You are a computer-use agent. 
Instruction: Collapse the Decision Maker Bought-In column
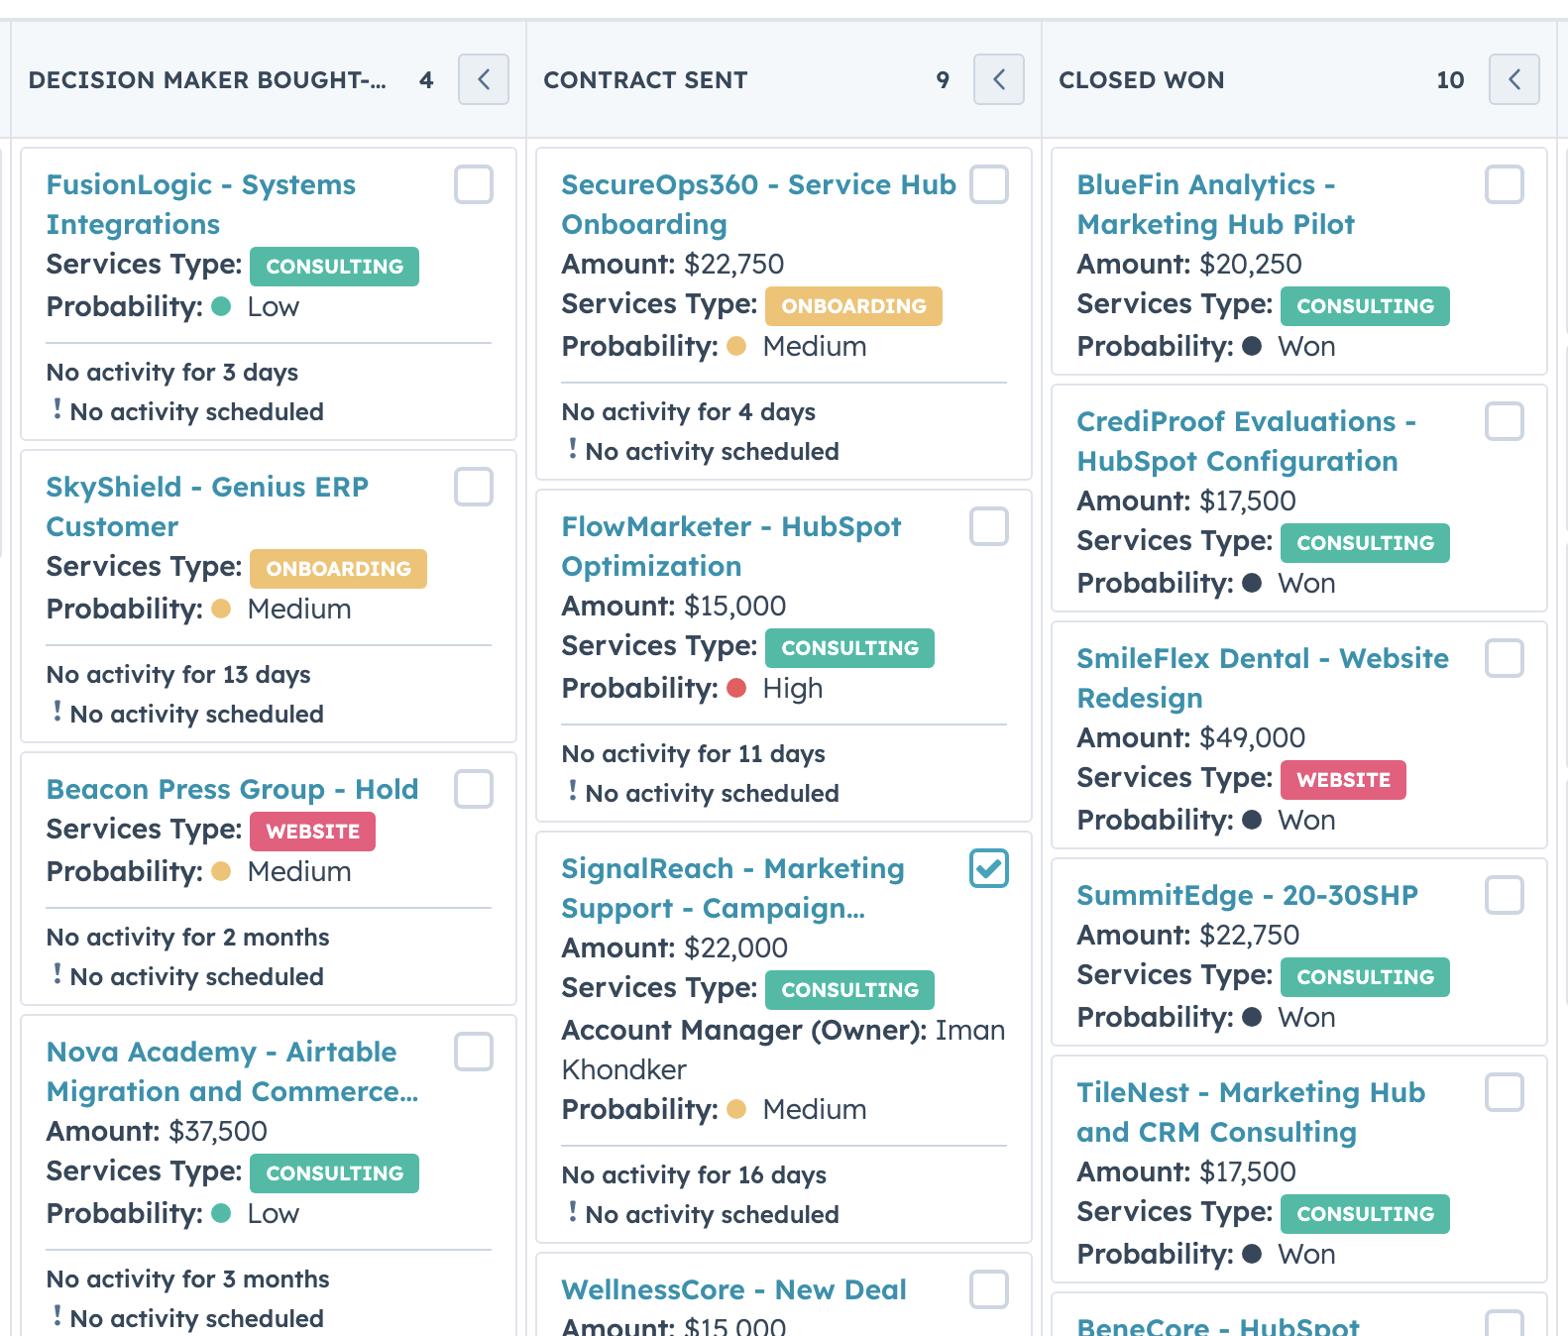[484, 79]
